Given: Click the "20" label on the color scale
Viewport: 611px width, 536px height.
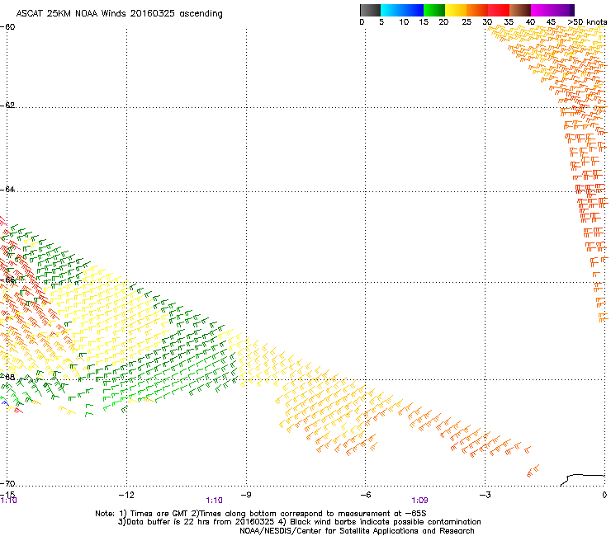Looking at the screenshot, I should [x=443, y=22].
